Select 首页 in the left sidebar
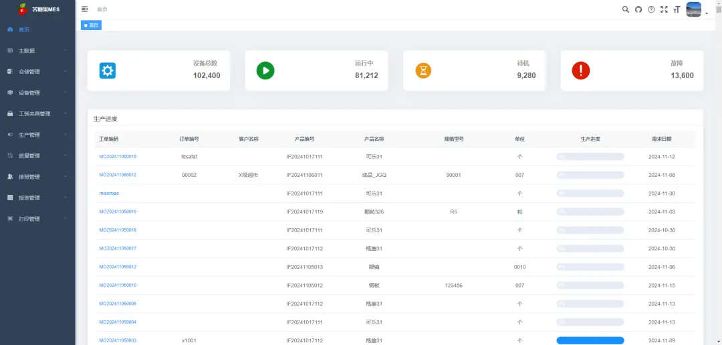The height and width of the screenshot is (345, 722). (x=24, y=30)
